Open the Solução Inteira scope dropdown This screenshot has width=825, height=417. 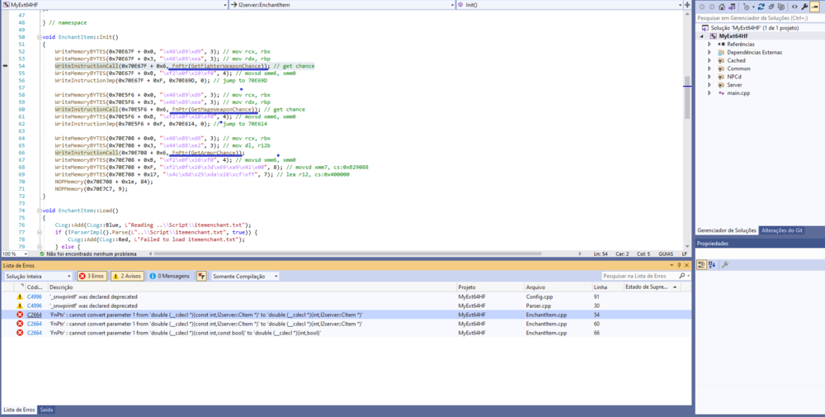click(x=37, y=276)
